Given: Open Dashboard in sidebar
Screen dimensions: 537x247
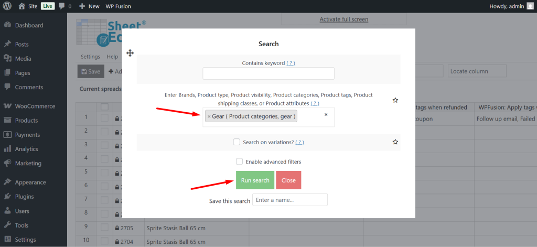Looking at the screenshot, I should 29,25.
